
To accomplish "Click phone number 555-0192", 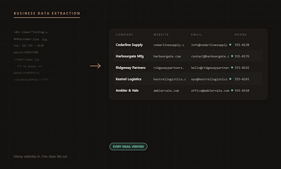I will 242,68.
